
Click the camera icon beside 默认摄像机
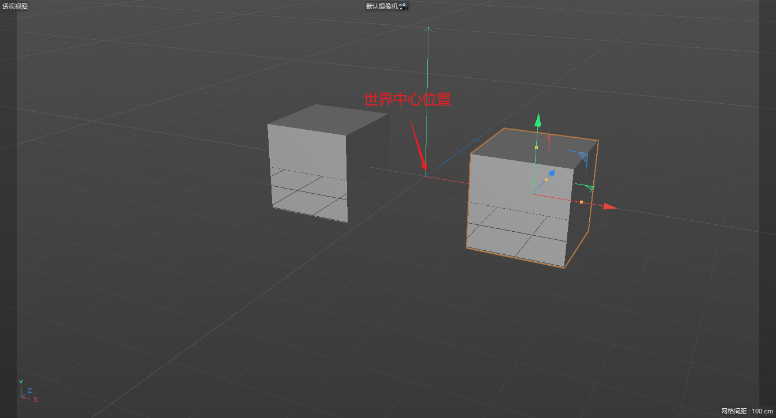click(403, 6)
